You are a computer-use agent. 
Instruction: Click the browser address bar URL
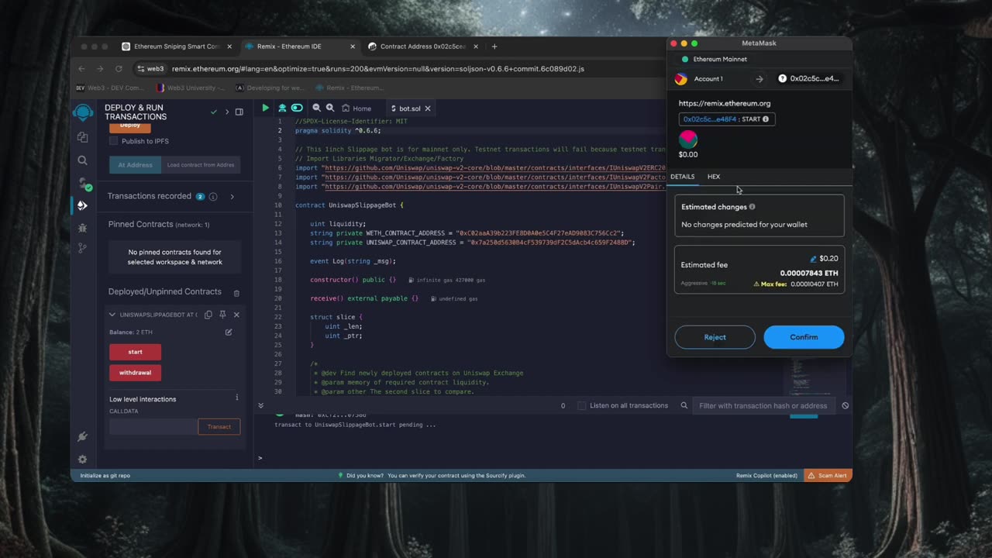(x=377, y=68)
